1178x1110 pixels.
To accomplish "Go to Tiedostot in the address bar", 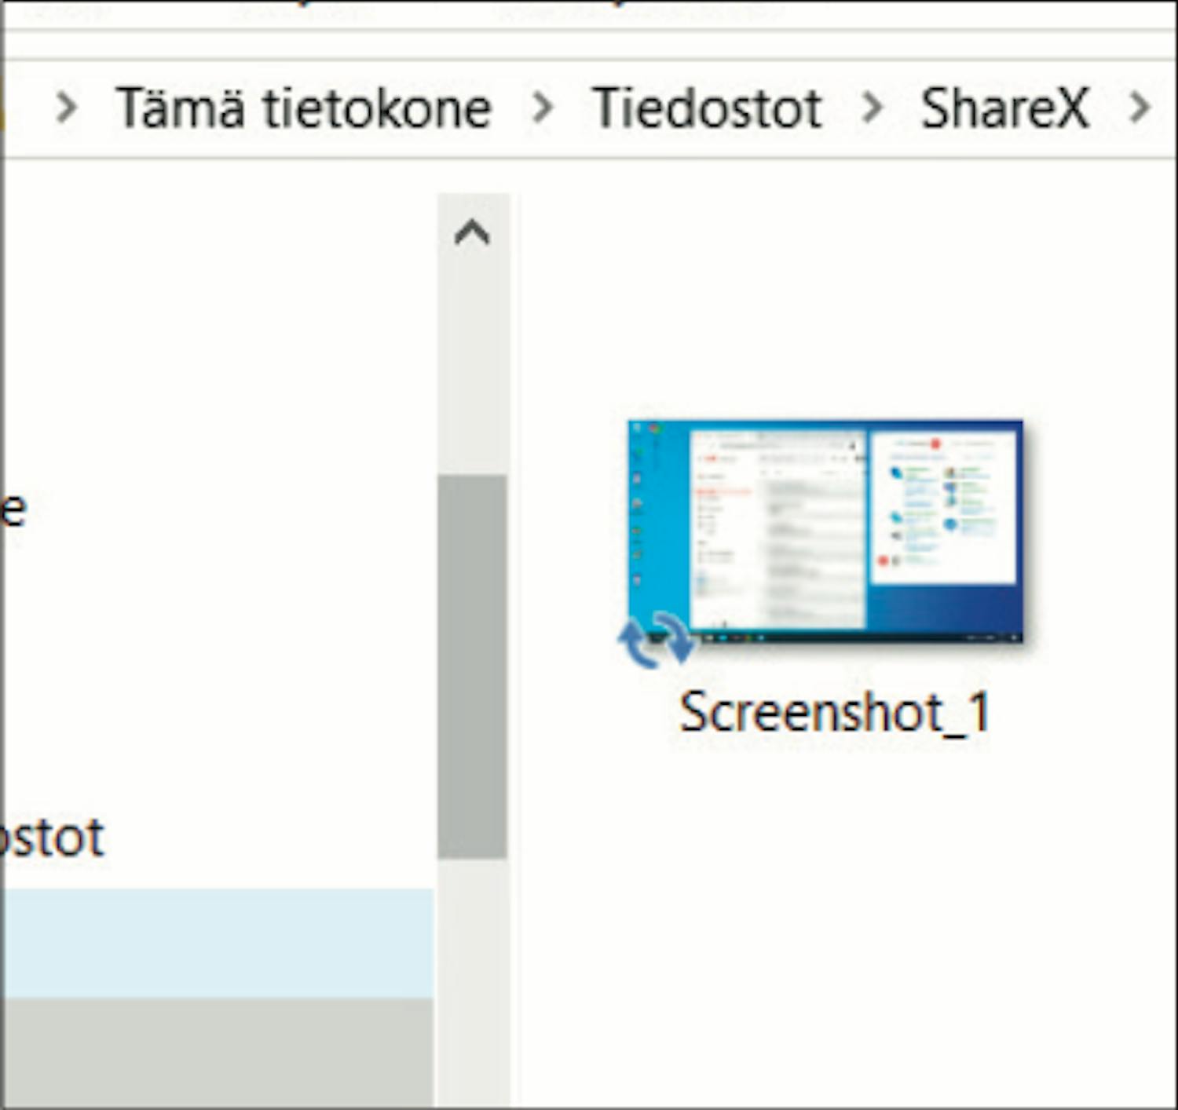I will pos(707,108).
